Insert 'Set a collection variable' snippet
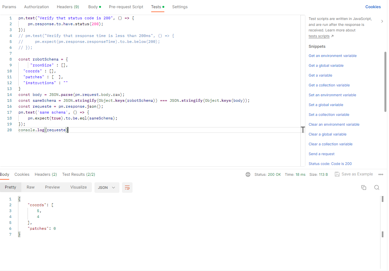This screenshot has height=271, width=389. [x=329, y=115]
